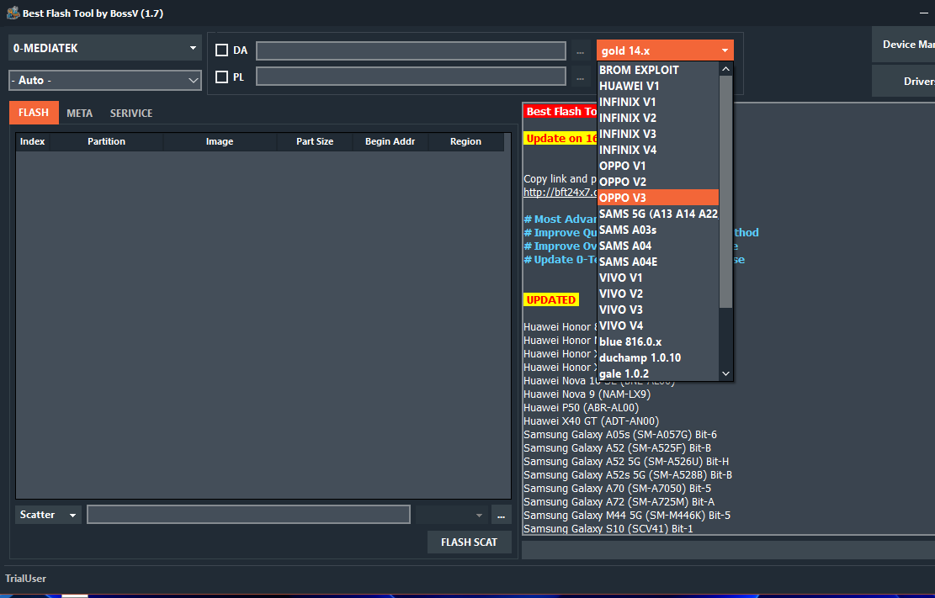Open the Scatter type dropdown
The image size is (935, 598).
(x=48, y=515)
